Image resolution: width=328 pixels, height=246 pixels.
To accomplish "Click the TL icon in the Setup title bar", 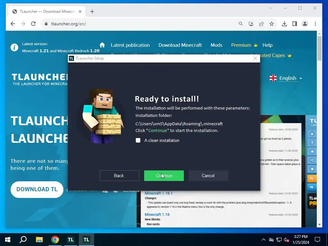I will [x=71, y=58].
